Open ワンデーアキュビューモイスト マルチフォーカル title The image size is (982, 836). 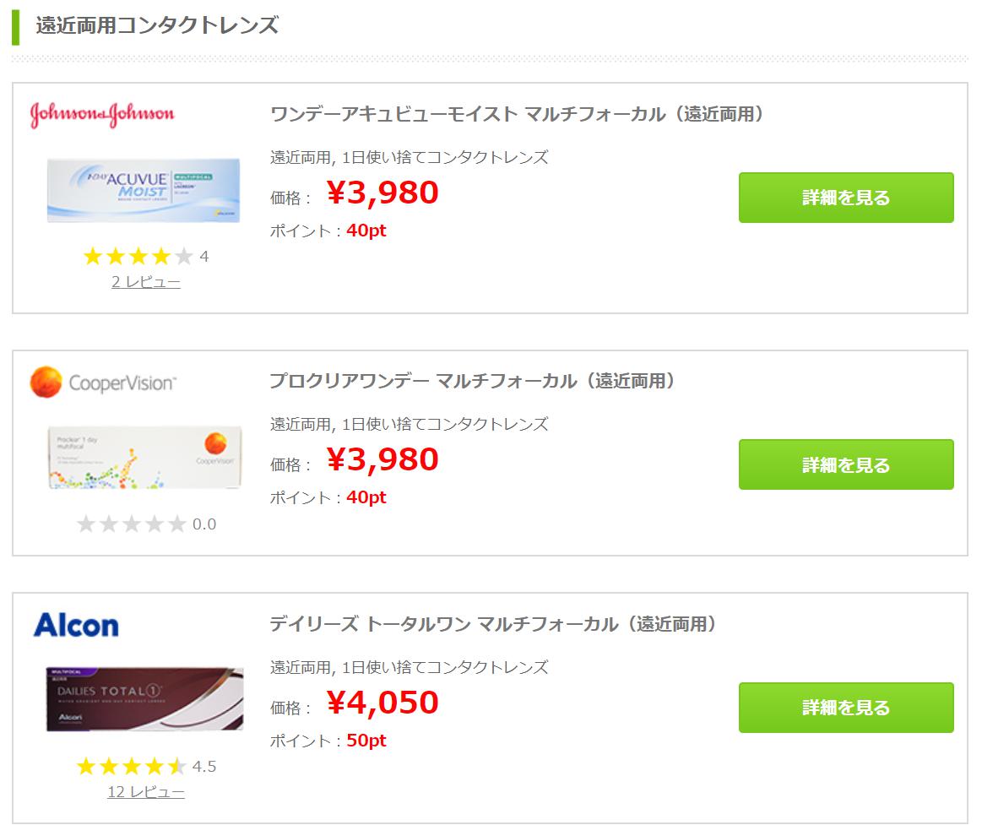518,114
